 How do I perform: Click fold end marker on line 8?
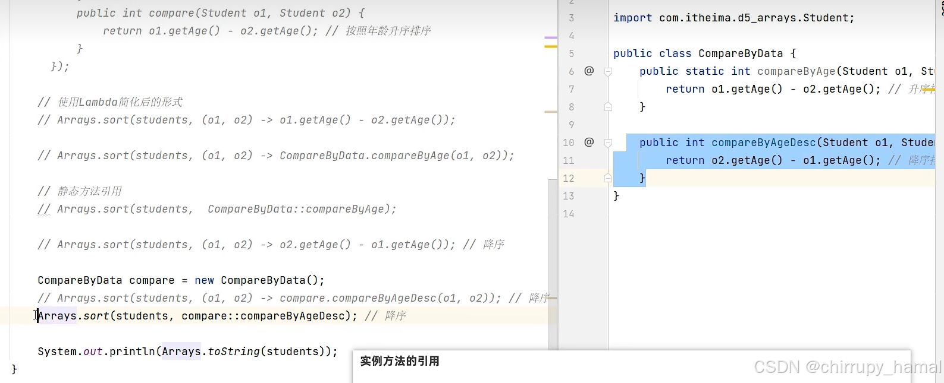608,107
